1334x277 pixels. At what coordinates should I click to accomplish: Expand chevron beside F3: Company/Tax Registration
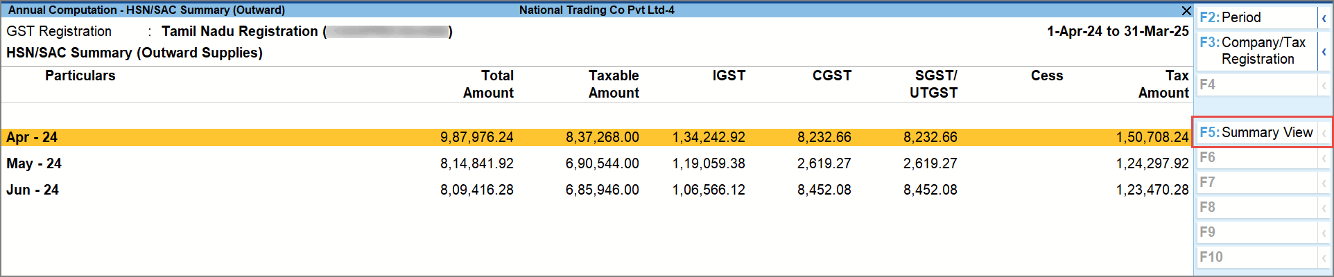tap(1324, 51)
